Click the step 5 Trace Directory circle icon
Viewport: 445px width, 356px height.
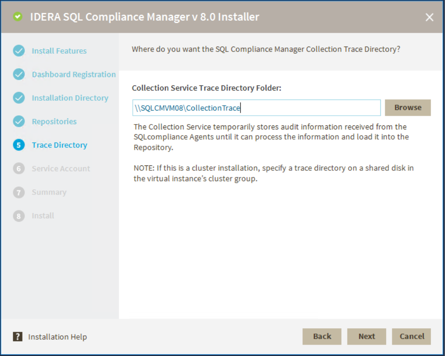click(19, 145)
